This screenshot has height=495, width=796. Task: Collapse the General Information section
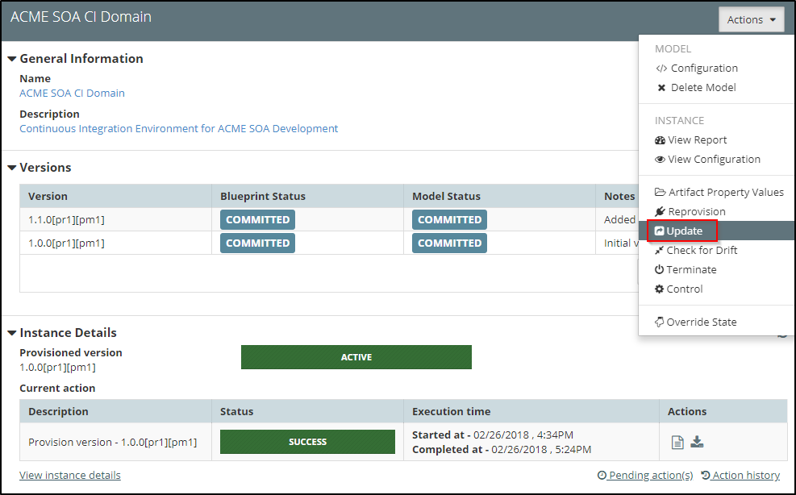[12, 59]
